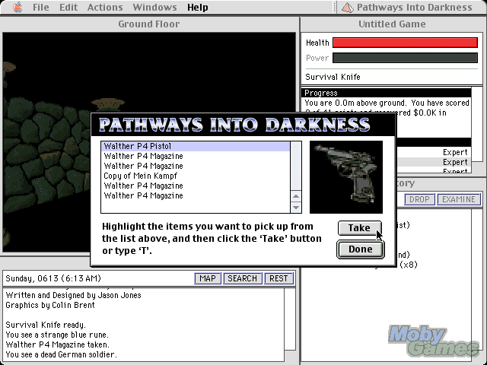This screenshot has width=487, height=365.
Task: Click the MAP button
Action: point(208,278)
